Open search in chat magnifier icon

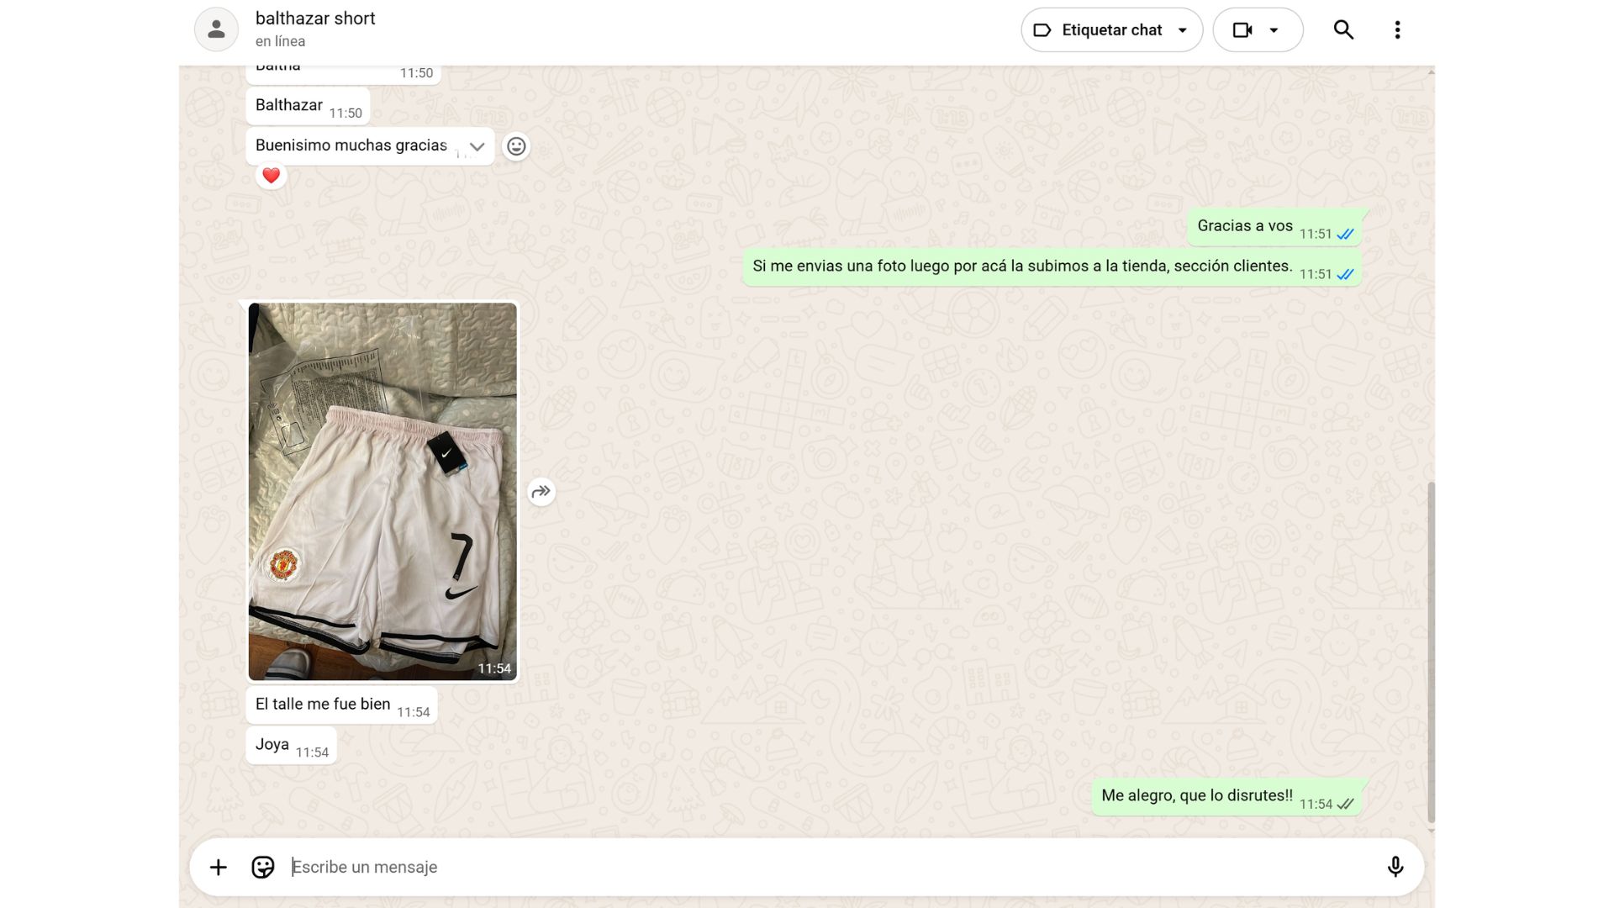coord(1343,30)
